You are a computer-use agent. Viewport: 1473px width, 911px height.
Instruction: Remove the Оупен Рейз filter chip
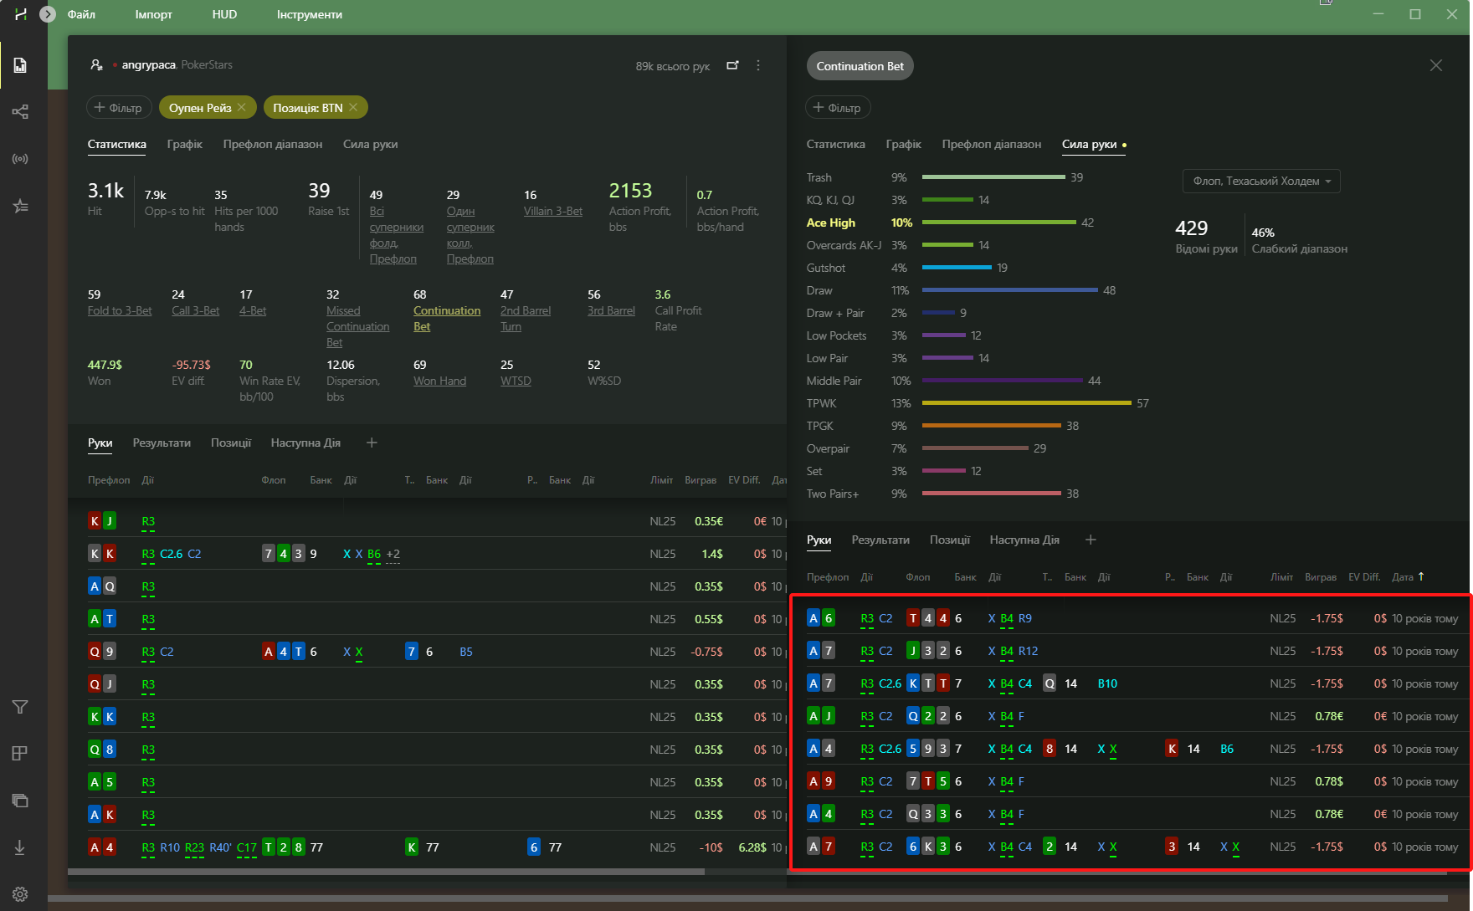click(x=242, y=107)
